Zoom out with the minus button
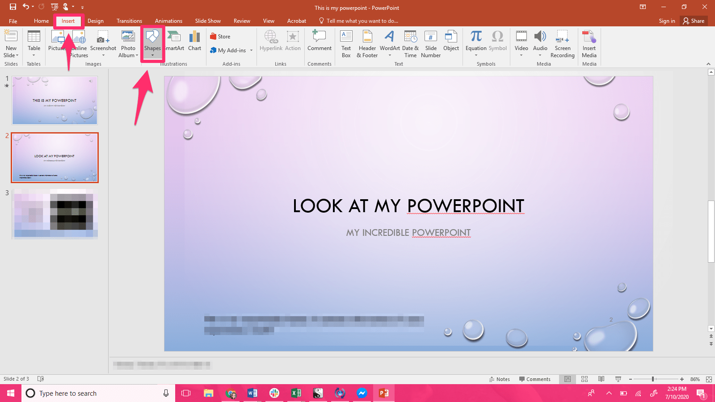The height and width of the screenshot is (402, 715). click(x=631, y=379)
